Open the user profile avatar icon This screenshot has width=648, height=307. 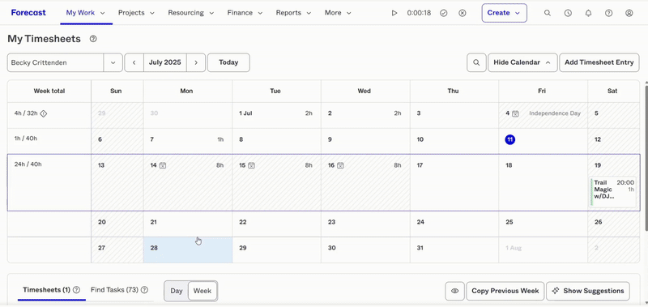629,13
